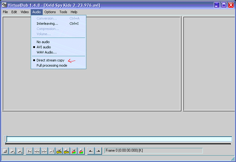This screenshot has width=236, height=162.
Task: Open the Edit menu
Action: pos(14,12)
